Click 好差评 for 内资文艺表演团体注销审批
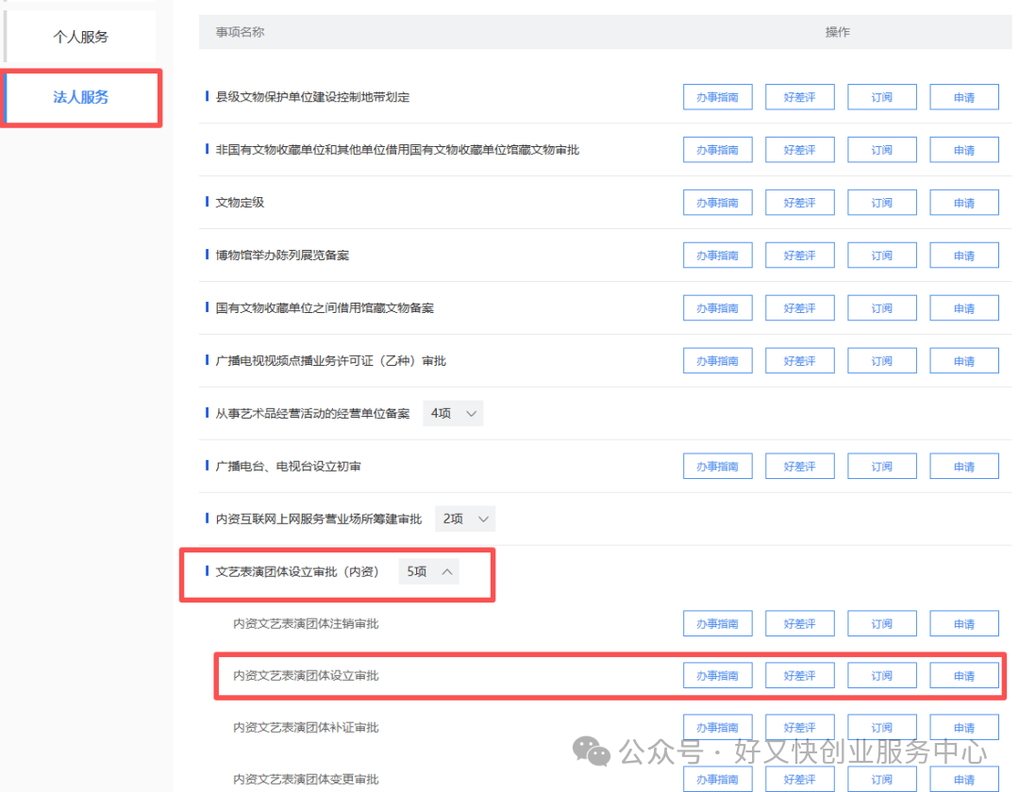The image size is (1019, 792). 800,623
